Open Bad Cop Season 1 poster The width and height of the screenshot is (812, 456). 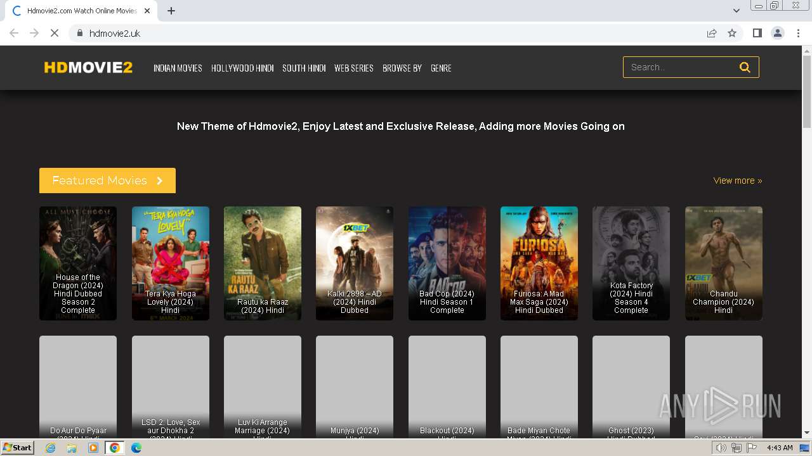pyautogui.click(x=447, y=263)
